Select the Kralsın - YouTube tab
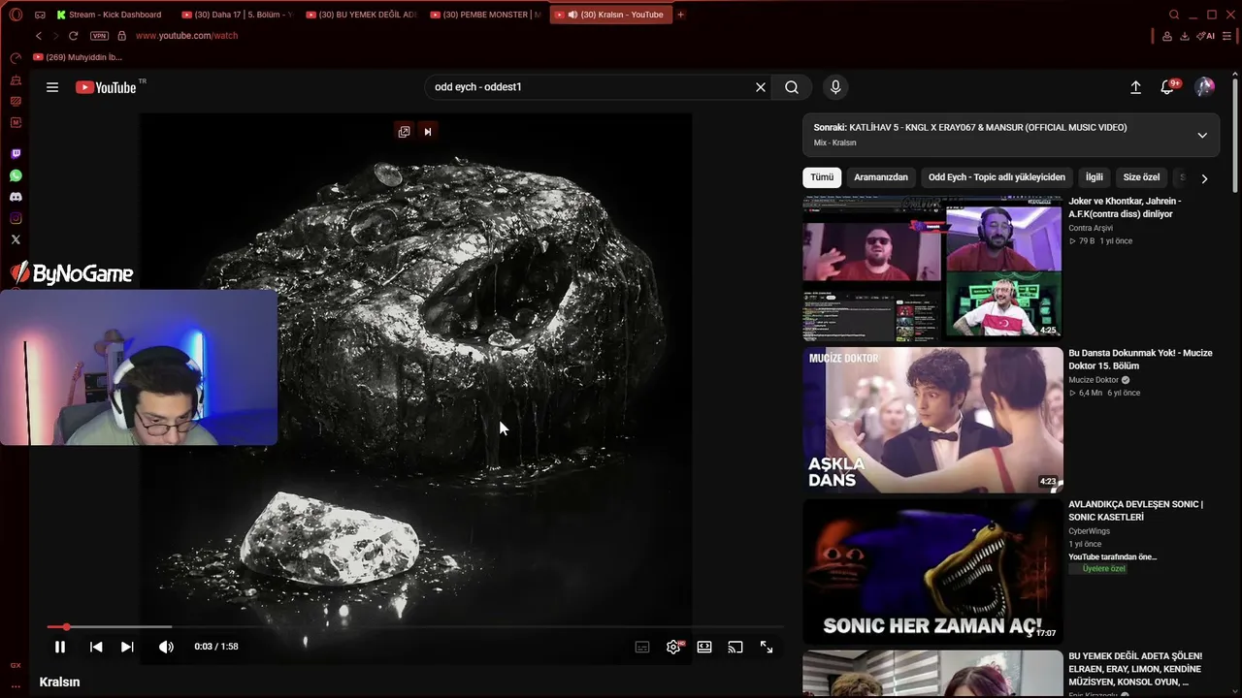Screen dimensions: 1242x698 pos(610,15)
